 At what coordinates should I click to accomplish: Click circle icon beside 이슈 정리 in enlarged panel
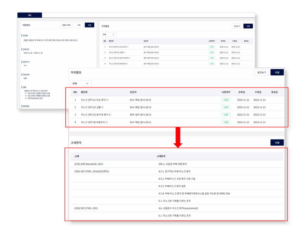click(x=107, y=100)
